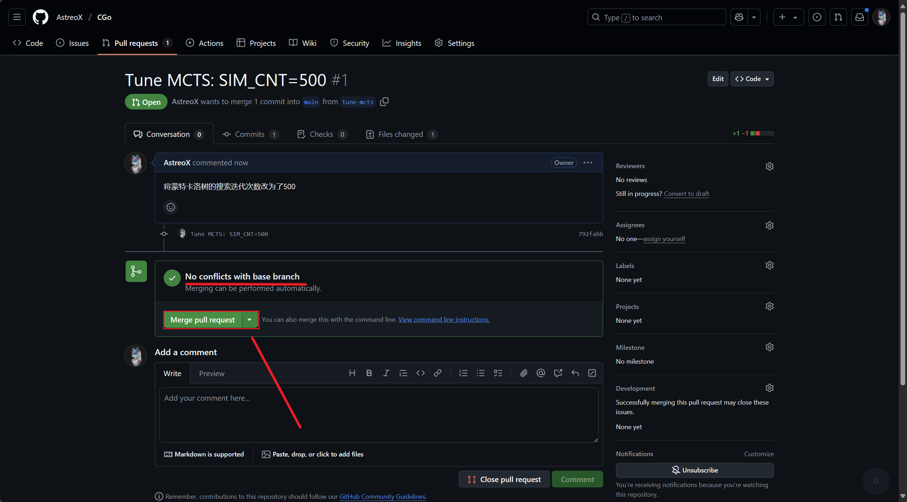Open the hamburger navigation menu
This screenshot has height=502, width=907.
coord(17,17)
